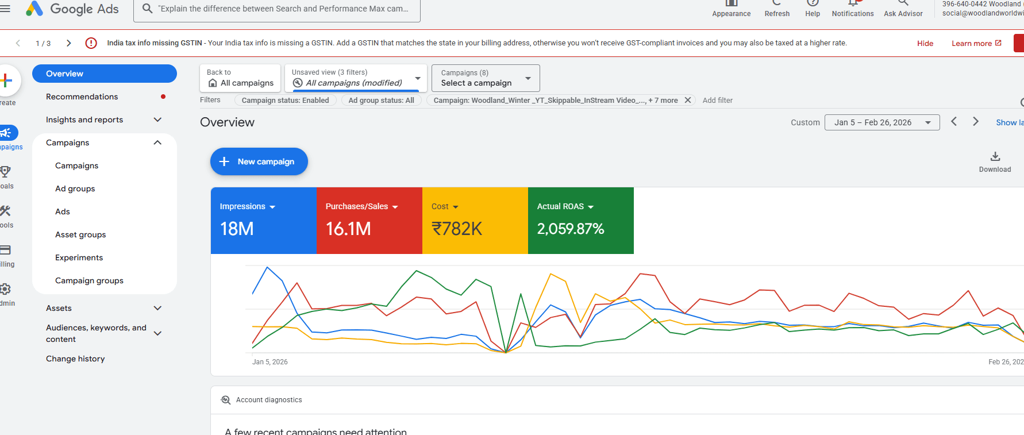This screenshot has width=1024, height=435.
Task: Click the New campaign button
Action: [259, 161]
